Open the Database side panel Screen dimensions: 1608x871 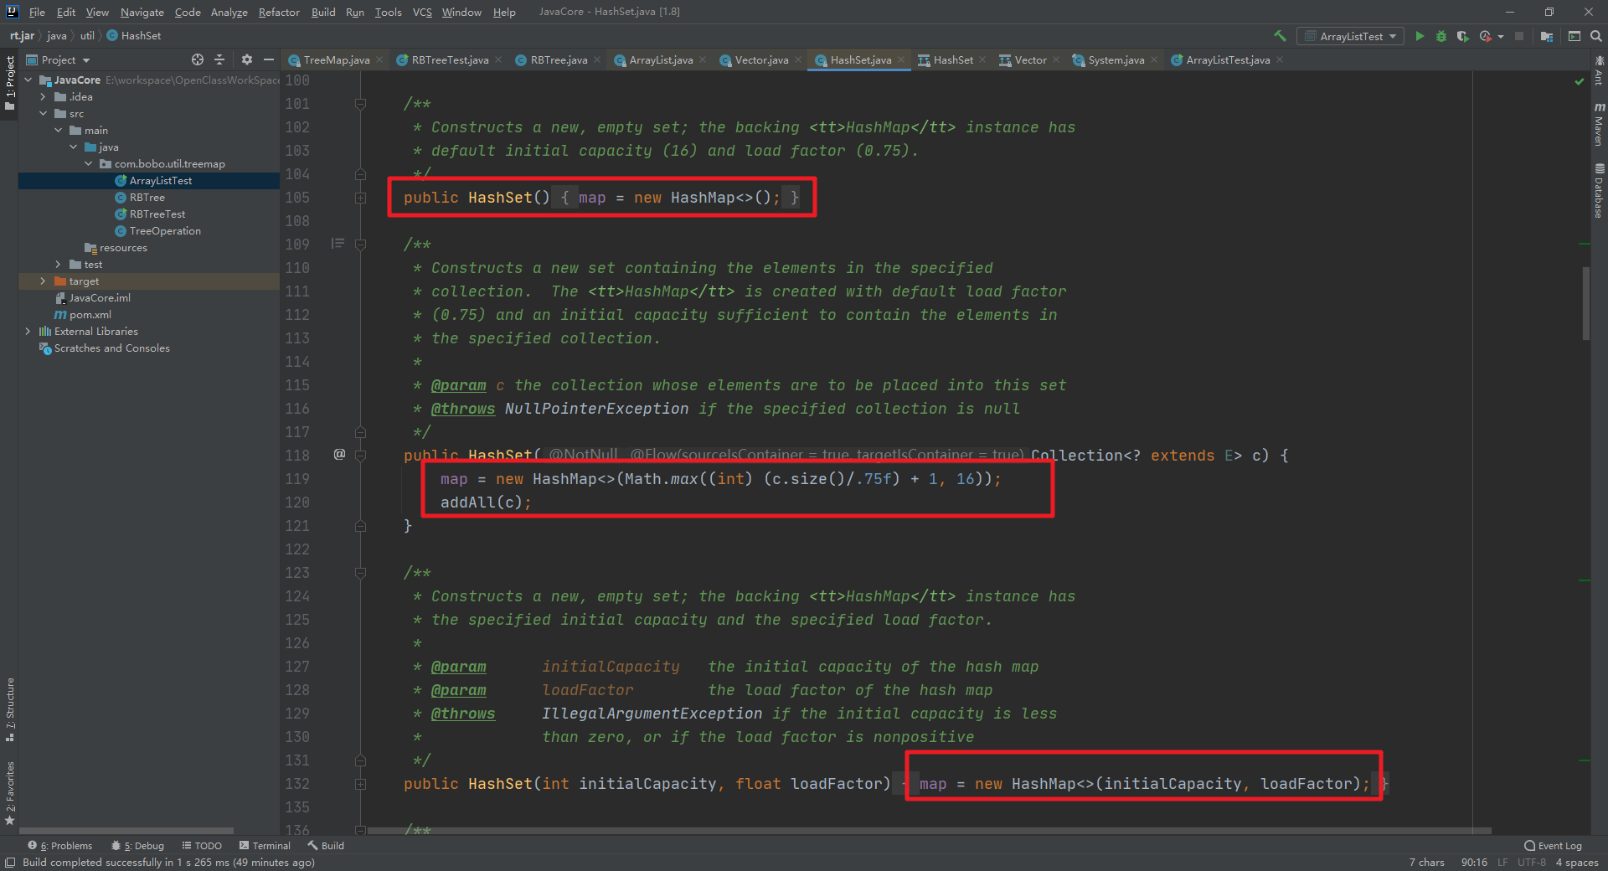[1599, 191]
